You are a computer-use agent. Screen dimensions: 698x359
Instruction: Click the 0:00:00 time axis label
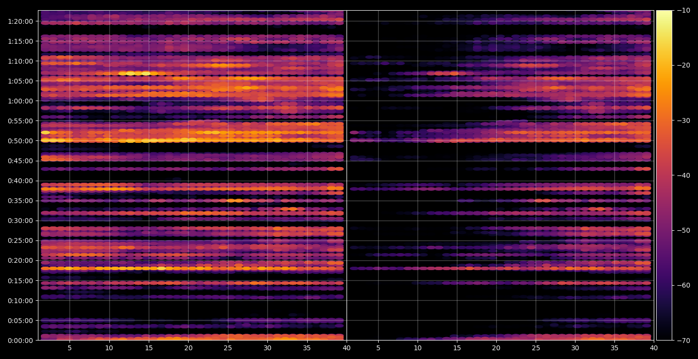point(20,340)
